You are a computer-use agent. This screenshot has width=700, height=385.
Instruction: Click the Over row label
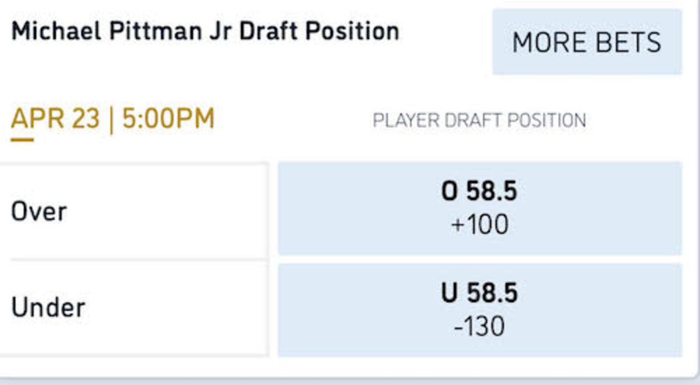click(x=39, y=211)
